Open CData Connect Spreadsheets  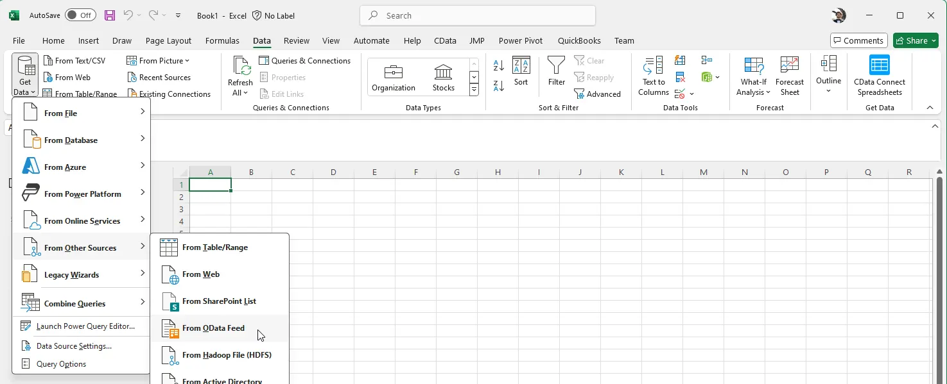879,76
